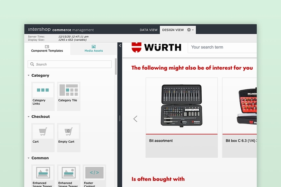Image resolution: width=281 pixels, height=187 pixels.
Task: Click the Bit assortment product title
Action: [x=161, y=141]
